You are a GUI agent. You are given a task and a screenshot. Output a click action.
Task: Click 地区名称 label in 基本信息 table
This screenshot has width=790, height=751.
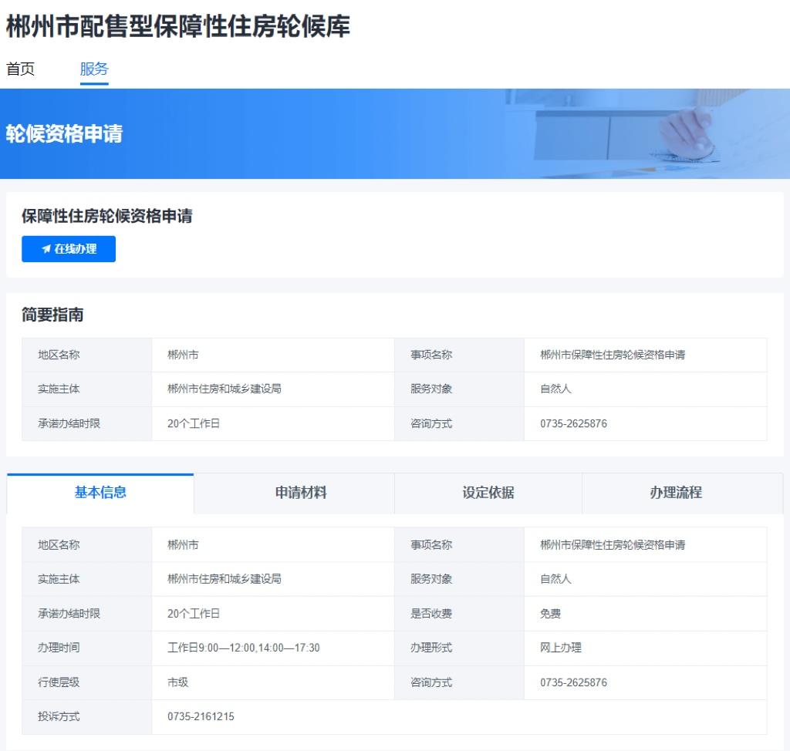(x=59, y=545)
